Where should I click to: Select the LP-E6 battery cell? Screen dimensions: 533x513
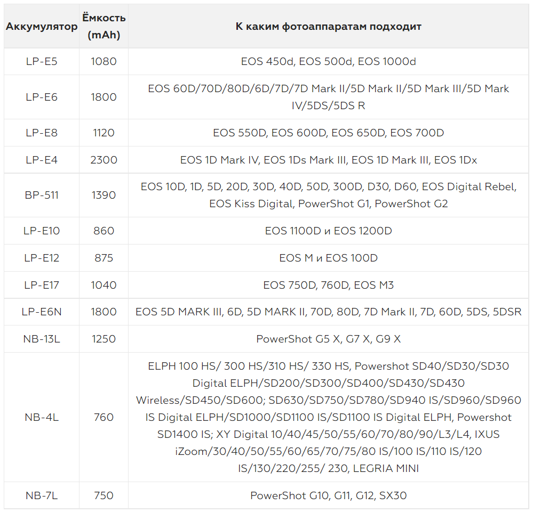(42, 97)
